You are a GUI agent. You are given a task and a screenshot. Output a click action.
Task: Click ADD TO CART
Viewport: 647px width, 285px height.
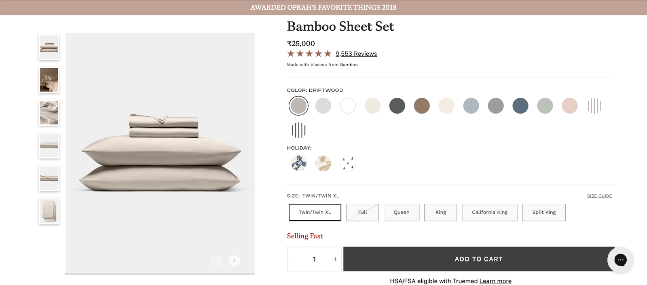click(x=478, y=259)
